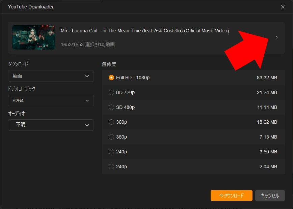Click the 83.32 MB file size label
This screenshot has height=209, width=293.
click(x=267, y=78)
